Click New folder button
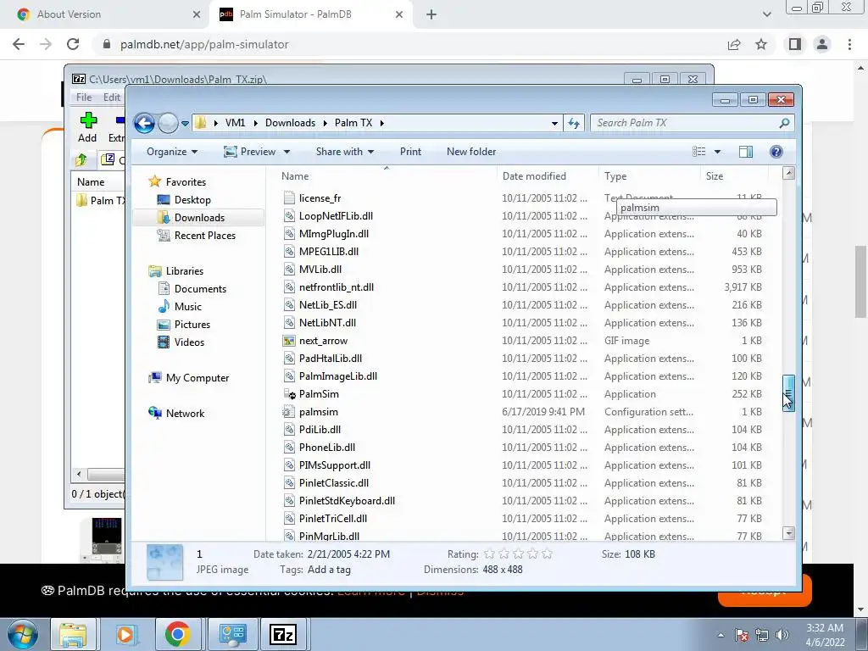The width and height of the screenshot is (868, 651). pyautogui.click(x=471, y=152)
